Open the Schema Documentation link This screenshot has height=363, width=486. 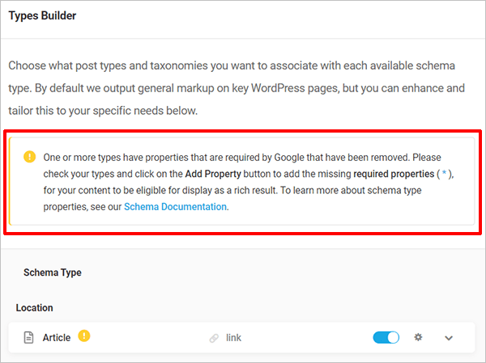[175, 207]
